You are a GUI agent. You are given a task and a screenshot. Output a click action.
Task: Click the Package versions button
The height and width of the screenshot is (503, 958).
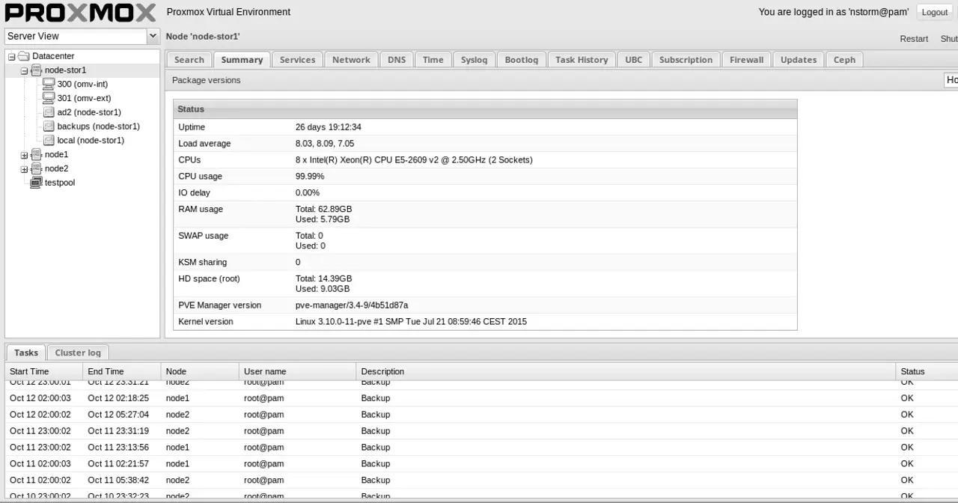[x=207, y=80]
